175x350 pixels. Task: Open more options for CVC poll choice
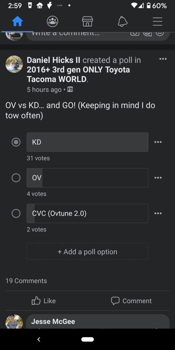[158, 213]
